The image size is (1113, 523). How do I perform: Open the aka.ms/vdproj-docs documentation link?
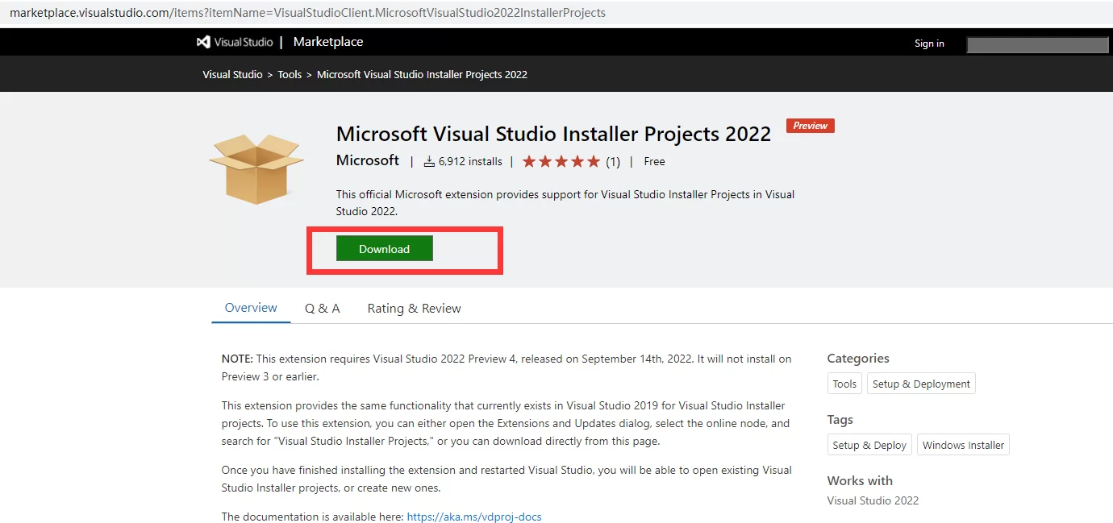(474, 517)
